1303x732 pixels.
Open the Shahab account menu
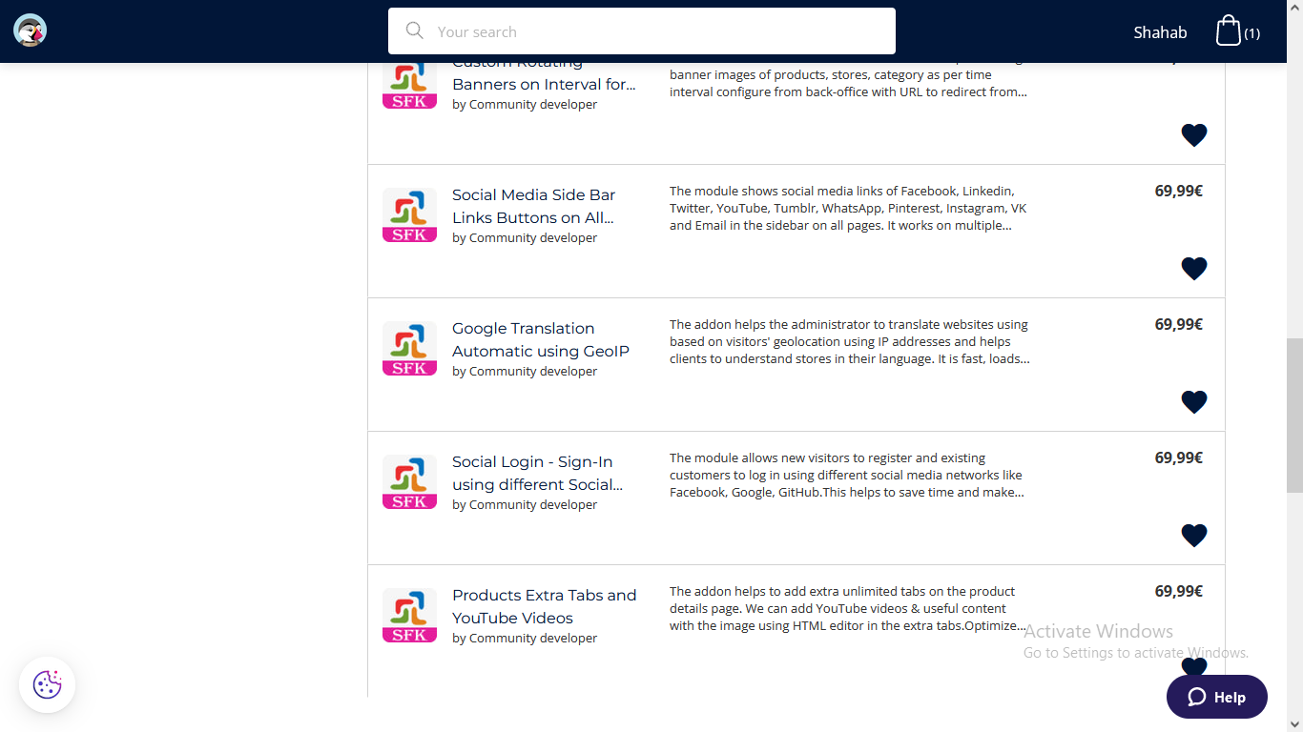point(1160,31)
